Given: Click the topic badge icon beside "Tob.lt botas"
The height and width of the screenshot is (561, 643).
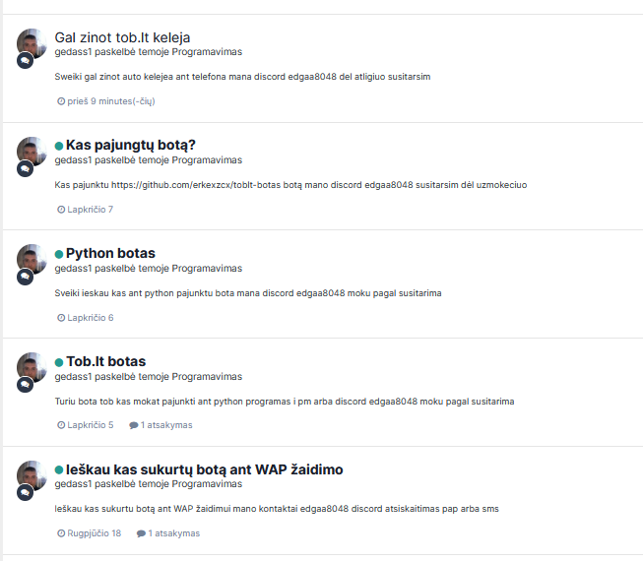Looking at the screenshot, I should pyautogui.click(x=25, y=385).
